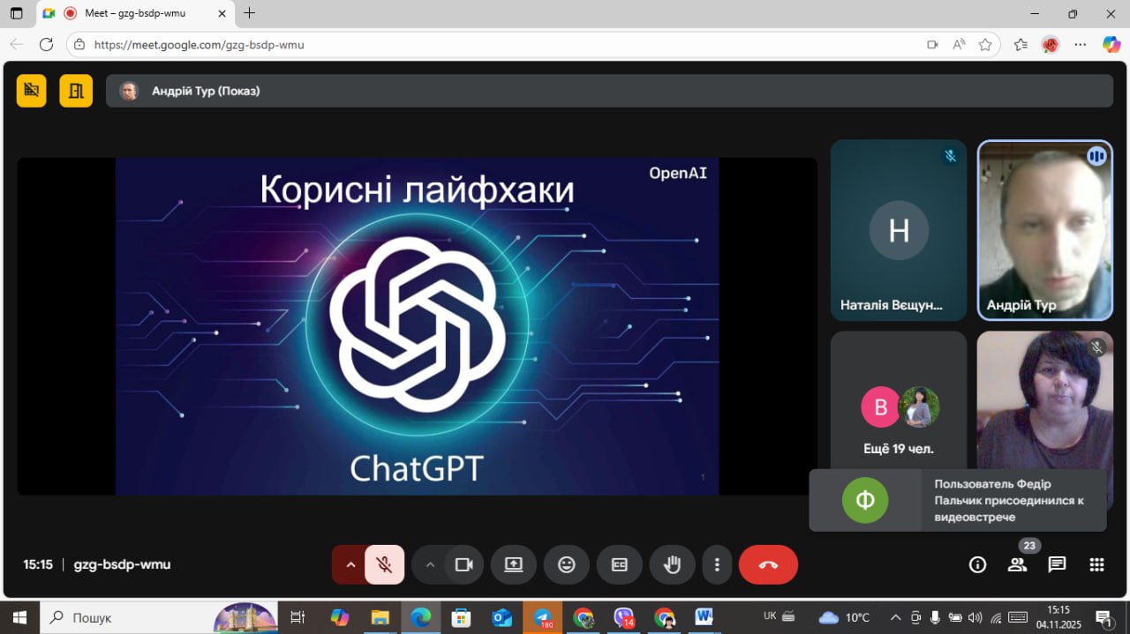Open the participants list icon
Screen dimensions: 1130x634
tap(1017, 565)
